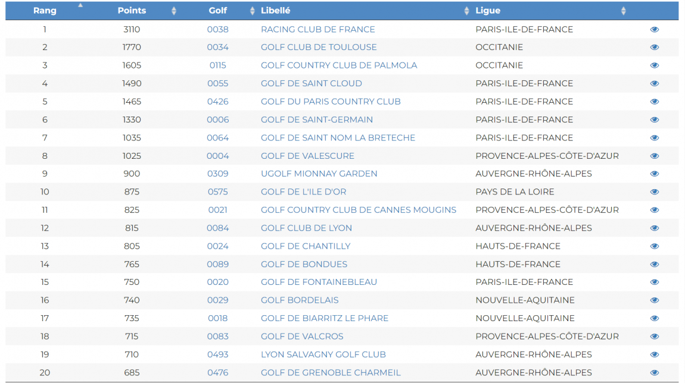Open GOLF DE FONTAINEBLEAU link
The height and width of the screenshot is (383, 685).
(319, 282)
